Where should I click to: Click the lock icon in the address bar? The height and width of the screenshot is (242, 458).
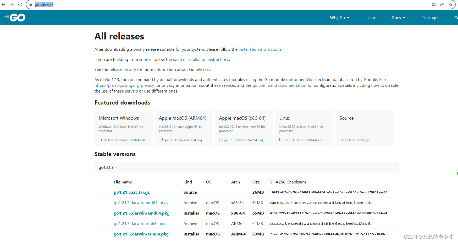31,4
